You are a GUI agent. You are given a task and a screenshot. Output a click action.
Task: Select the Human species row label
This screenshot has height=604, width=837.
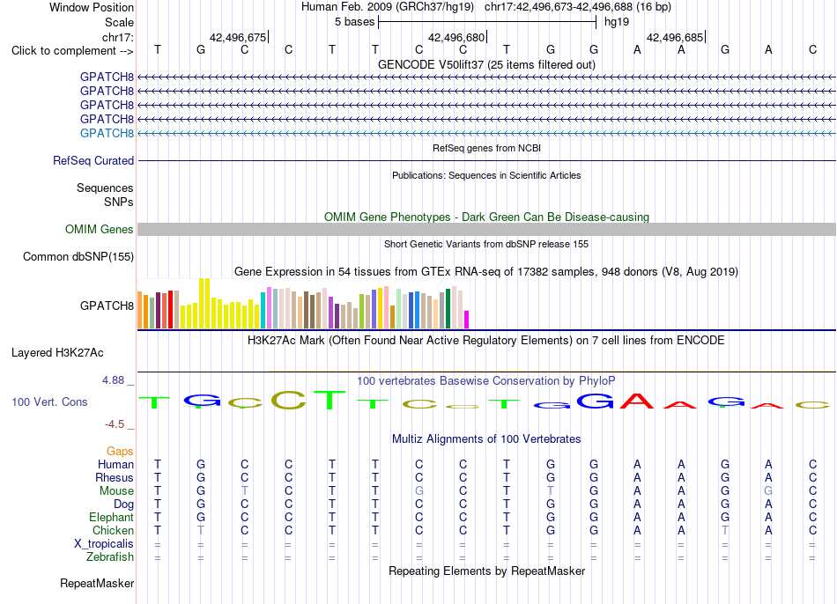(115, 464)
